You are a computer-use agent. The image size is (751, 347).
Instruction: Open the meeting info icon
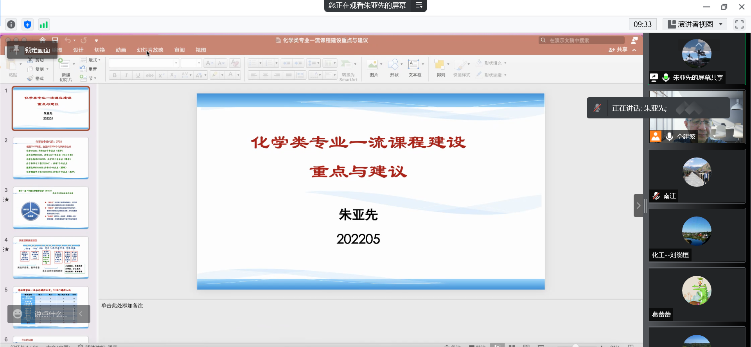coord(11,25)
